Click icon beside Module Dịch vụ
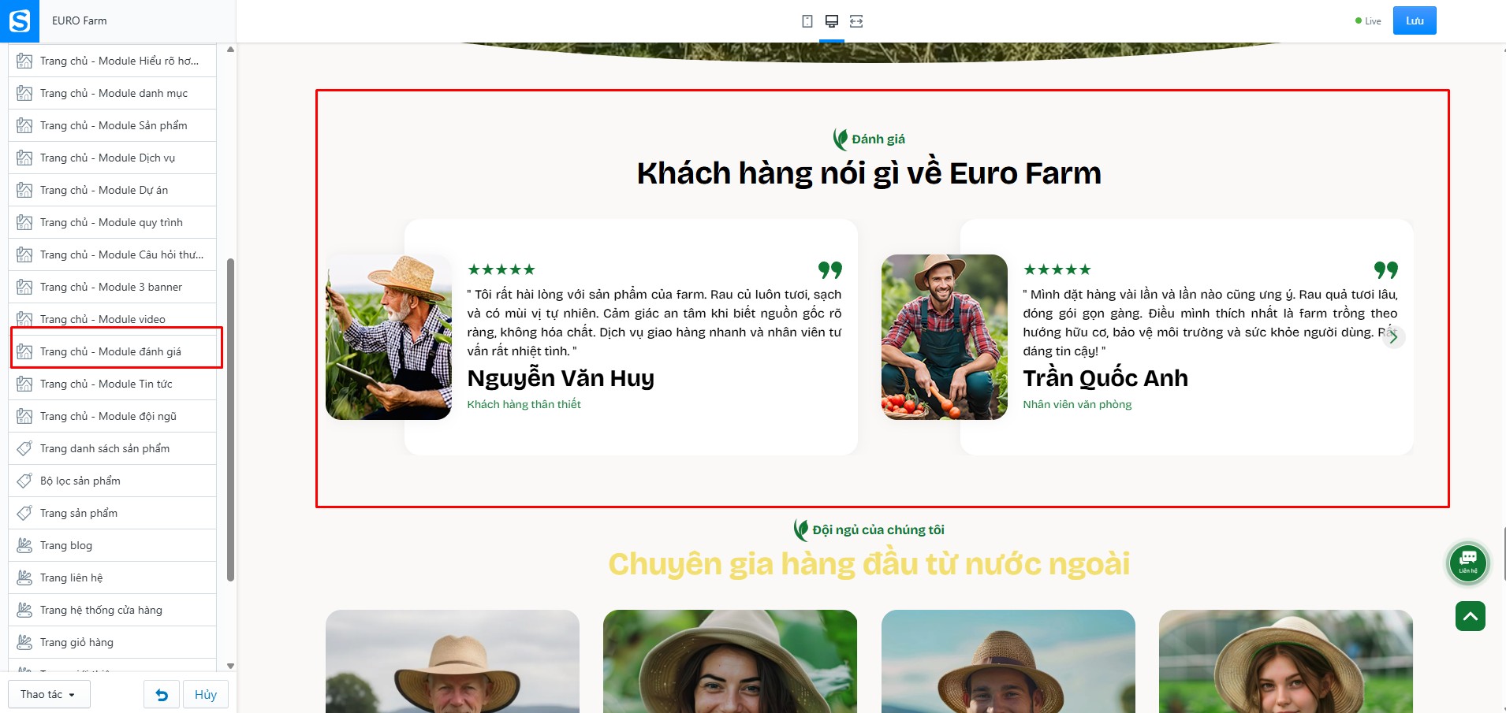This screenshot has width=1506, height=713. pyautogui.click(x=24, y=158)
